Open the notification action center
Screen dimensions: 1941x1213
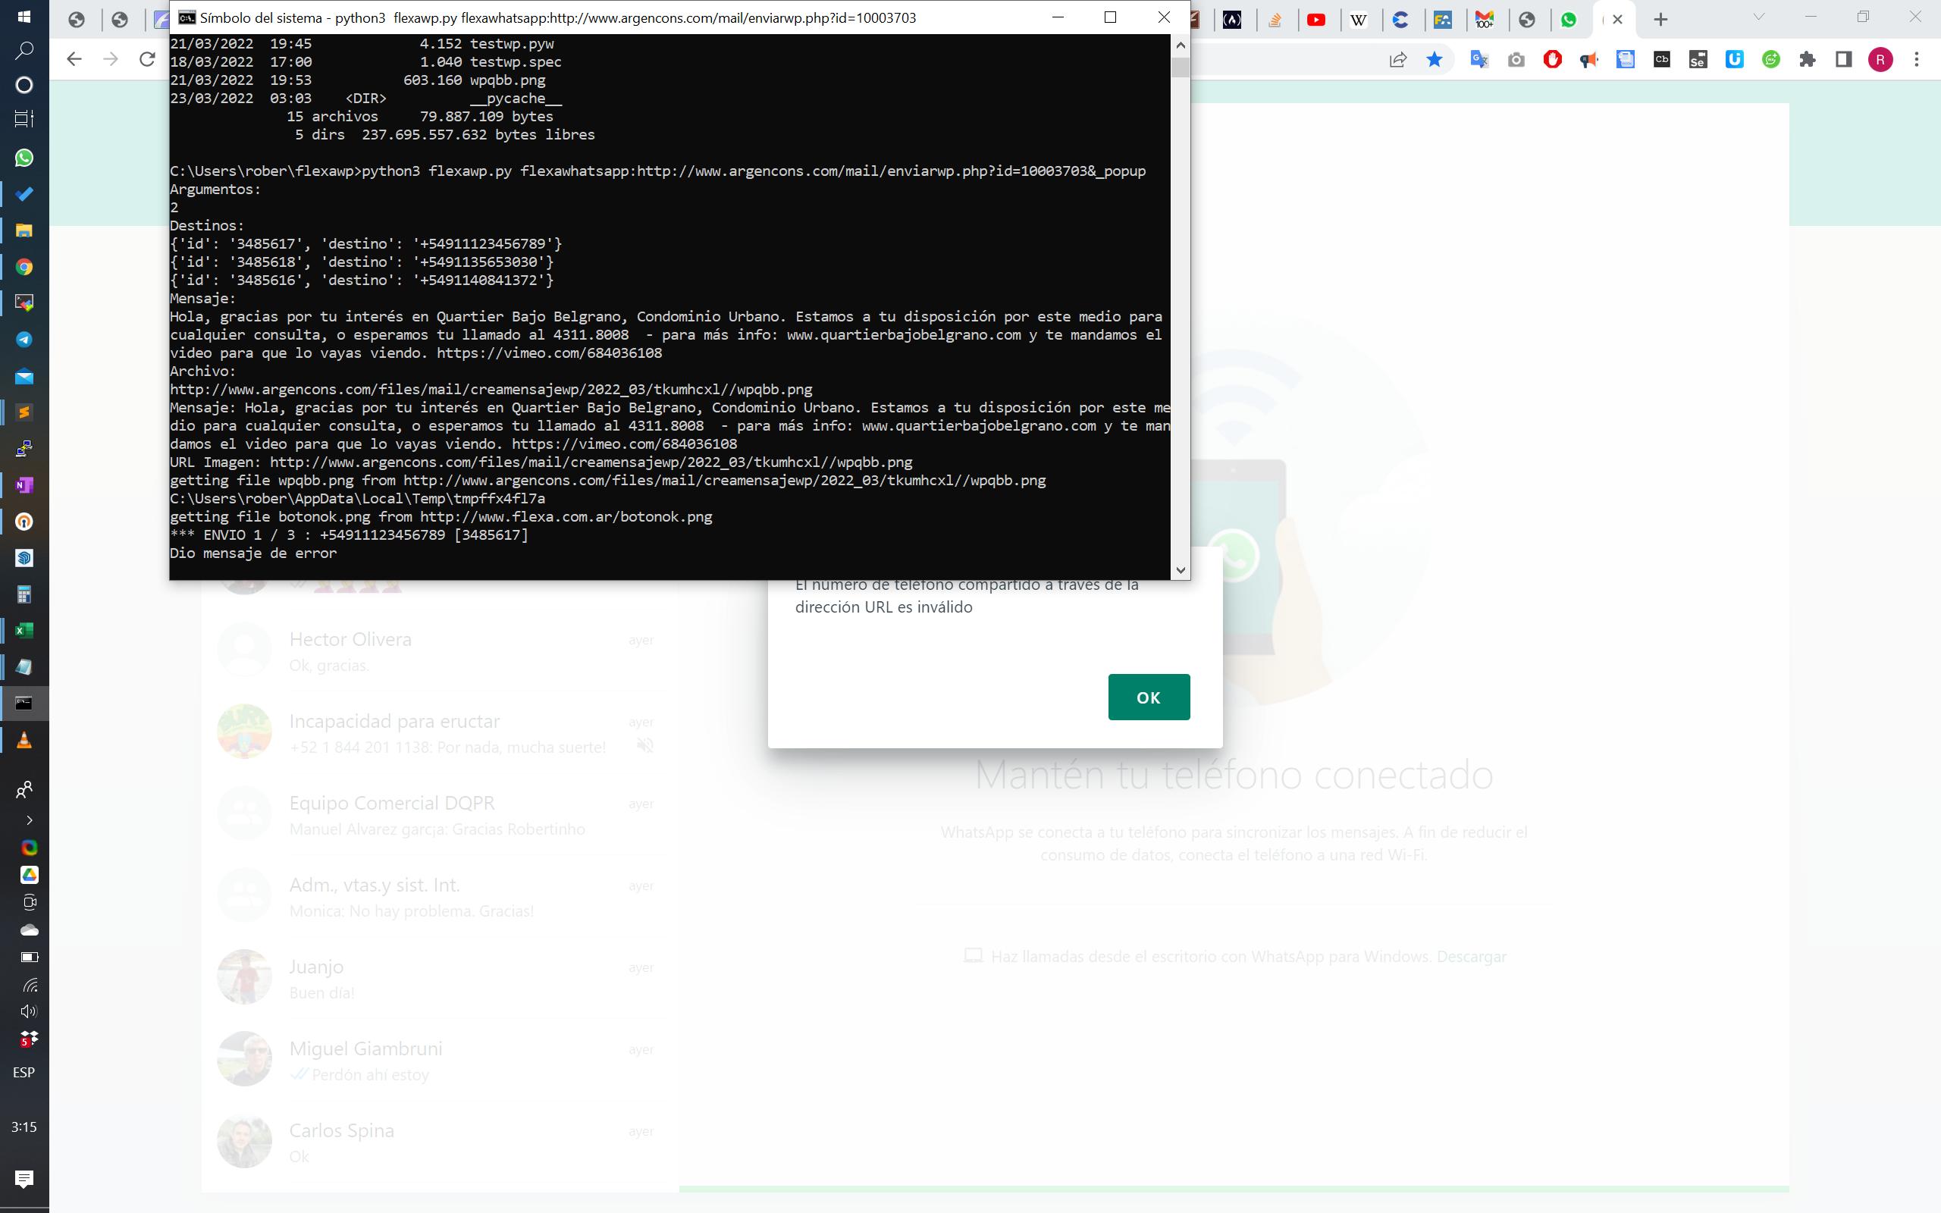tap(24, 1178)
